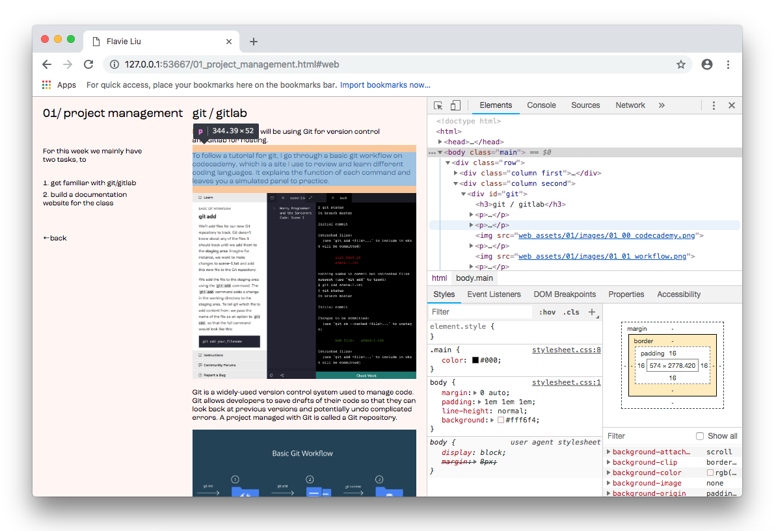Expand the padding shorthand in body rule

[479, 402]
